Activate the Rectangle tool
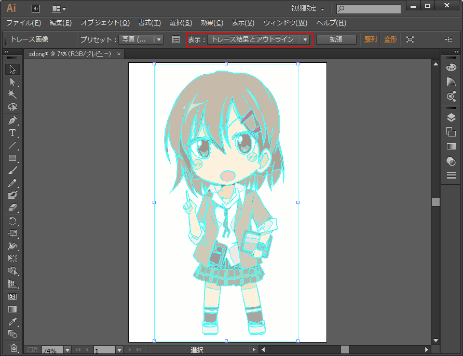The height and width of the screenshot is (356, 463). (x=12, y=158)
